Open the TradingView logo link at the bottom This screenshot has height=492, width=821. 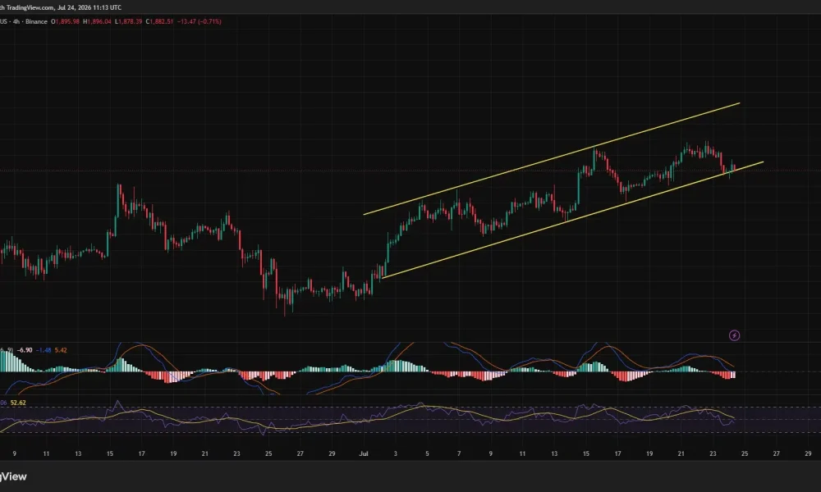(13, 476)
